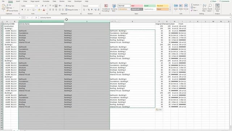Switch to the Developer tab

(x=78, y=1)
